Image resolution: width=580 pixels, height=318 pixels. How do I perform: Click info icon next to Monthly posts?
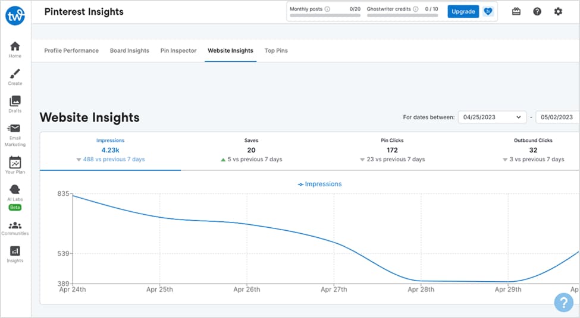pos(327,9)
